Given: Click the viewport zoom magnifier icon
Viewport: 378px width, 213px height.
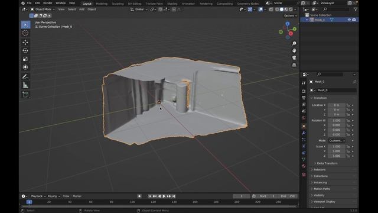Looking at the screenshot, I should [x=294, y=43].
